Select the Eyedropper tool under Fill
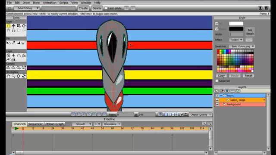This screenshot has width=276, height=155. coord(13,43)
